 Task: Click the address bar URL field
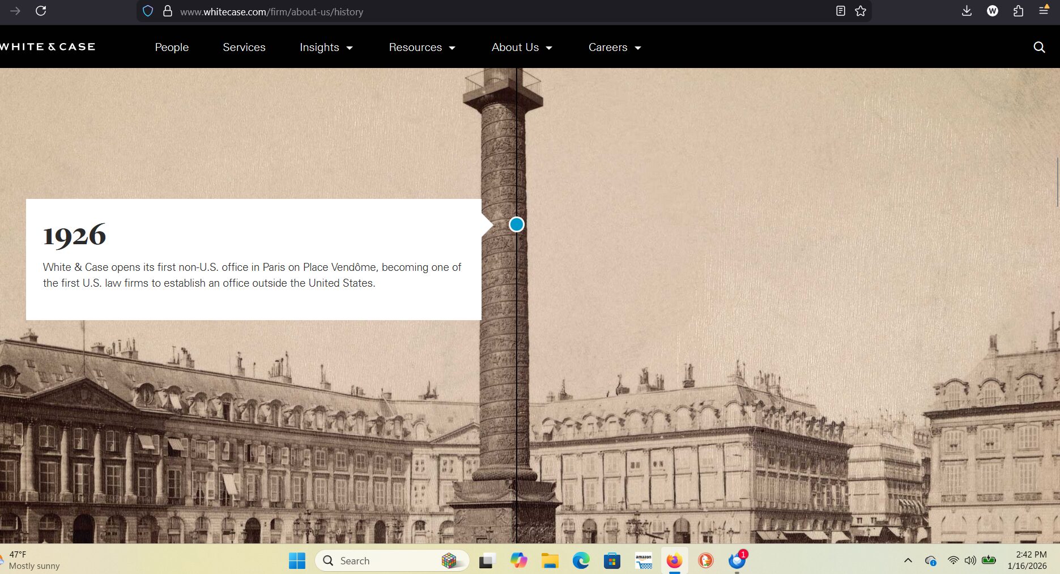tap(453, 12)
